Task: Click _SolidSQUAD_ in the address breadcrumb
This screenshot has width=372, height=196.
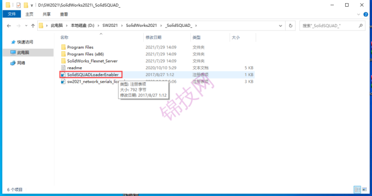Action: 179,25
